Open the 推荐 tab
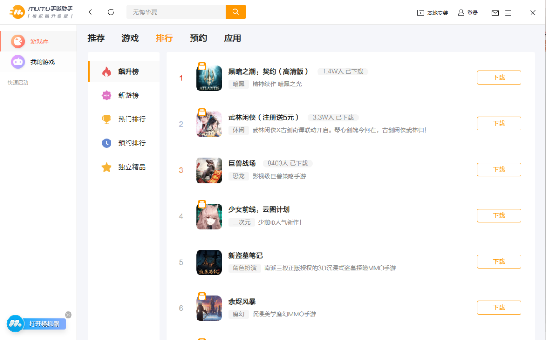 pos(96,38)
